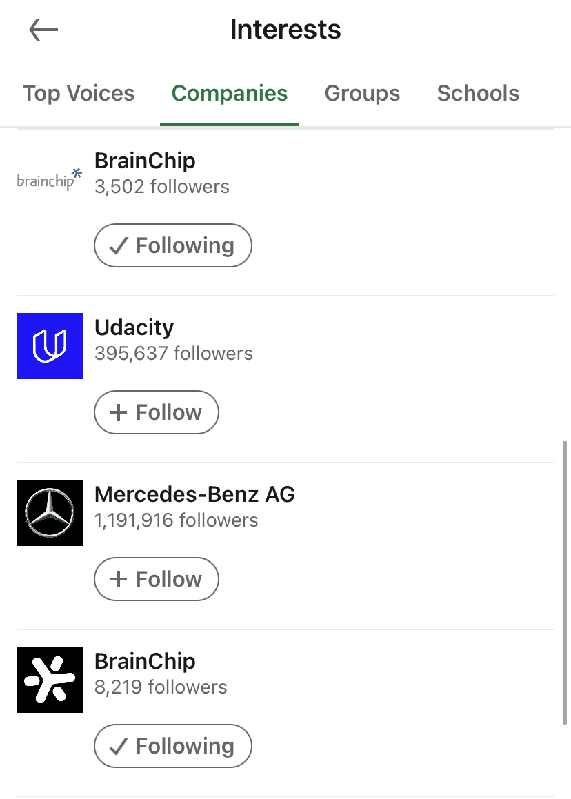
Task: Switch to the Top Voices tab
Action: 79,93
